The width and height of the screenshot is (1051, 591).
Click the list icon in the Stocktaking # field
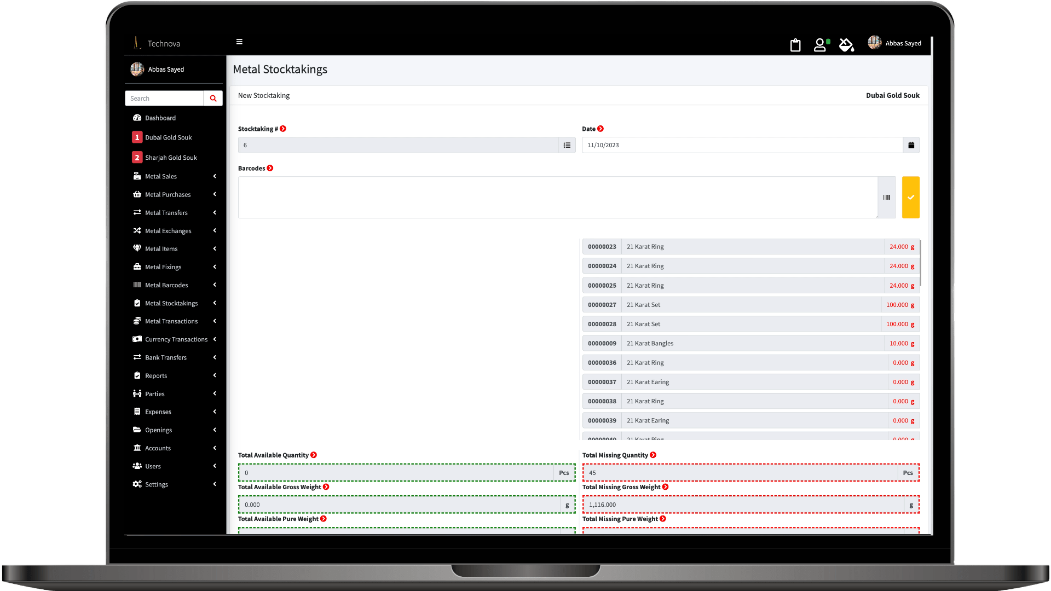click(567, 144)
